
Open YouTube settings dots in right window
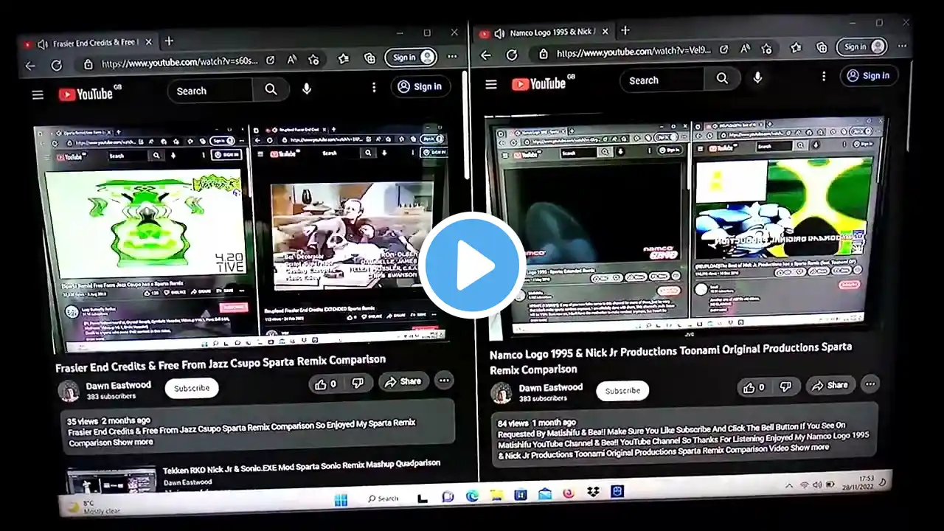(824, 77)
